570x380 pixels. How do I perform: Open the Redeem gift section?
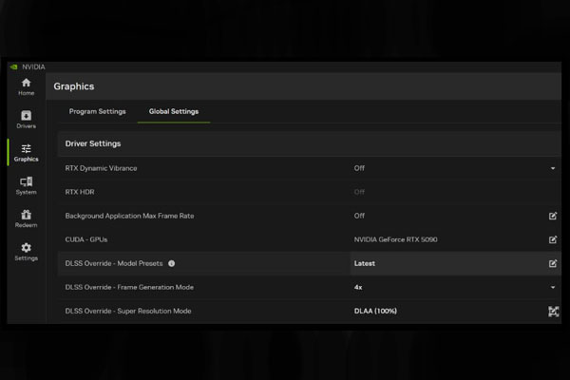[x=26, y=218]
